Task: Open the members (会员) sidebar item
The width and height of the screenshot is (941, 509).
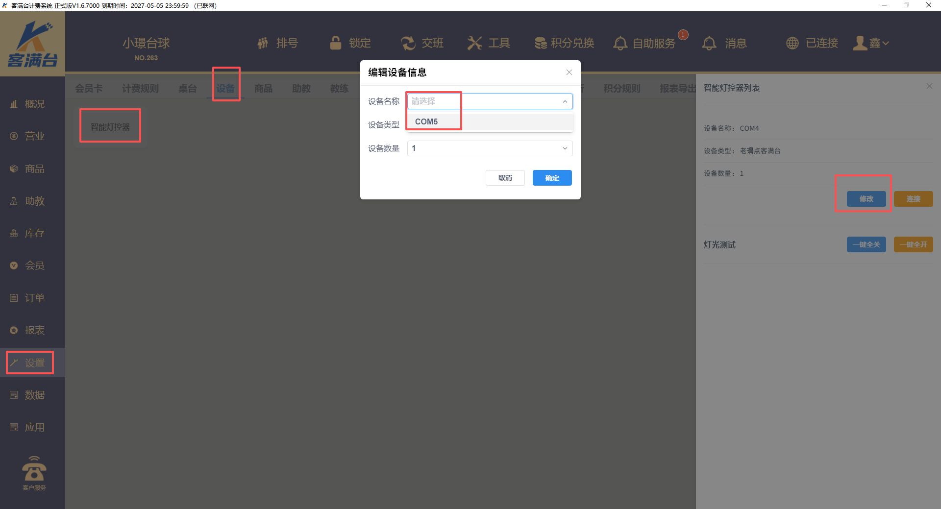Action: click(34, 266)
